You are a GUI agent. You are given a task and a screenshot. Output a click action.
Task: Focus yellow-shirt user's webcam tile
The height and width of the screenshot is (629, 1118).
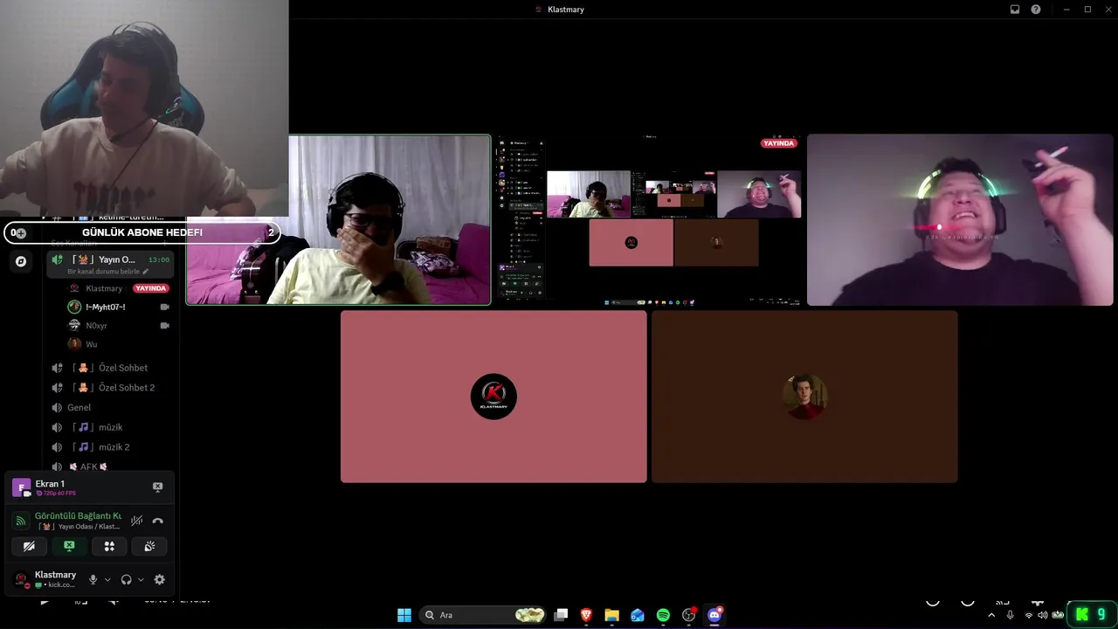338,219
